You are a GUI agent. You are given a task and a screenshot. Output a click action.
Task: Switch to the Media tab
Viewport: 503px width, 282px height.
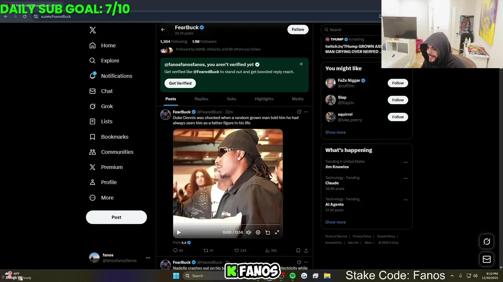pyautogui.click(x=297, y=99)
